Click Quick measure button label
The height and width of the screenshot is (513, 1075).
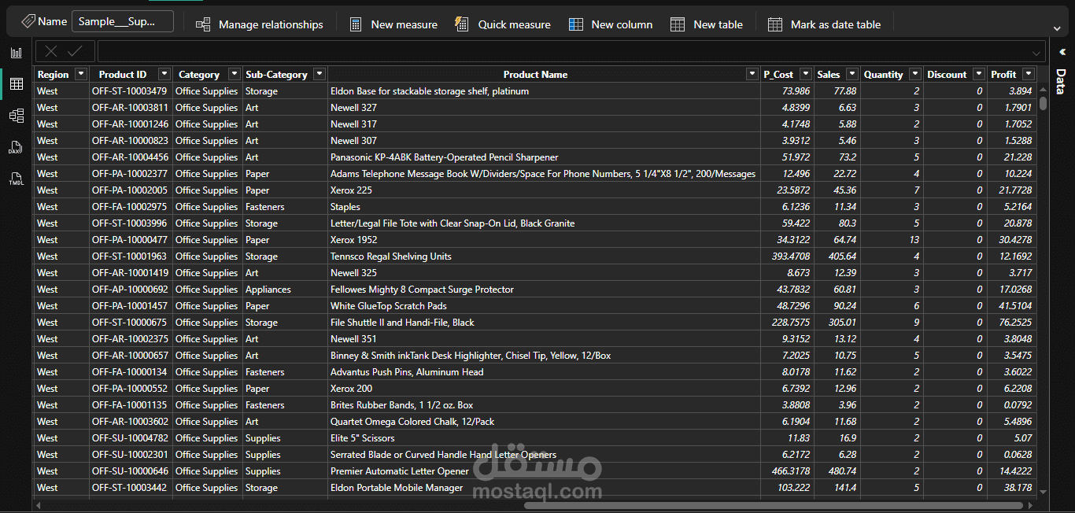pos(515,24)
